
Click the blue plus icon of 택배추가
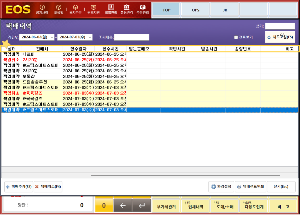point(8,187)
